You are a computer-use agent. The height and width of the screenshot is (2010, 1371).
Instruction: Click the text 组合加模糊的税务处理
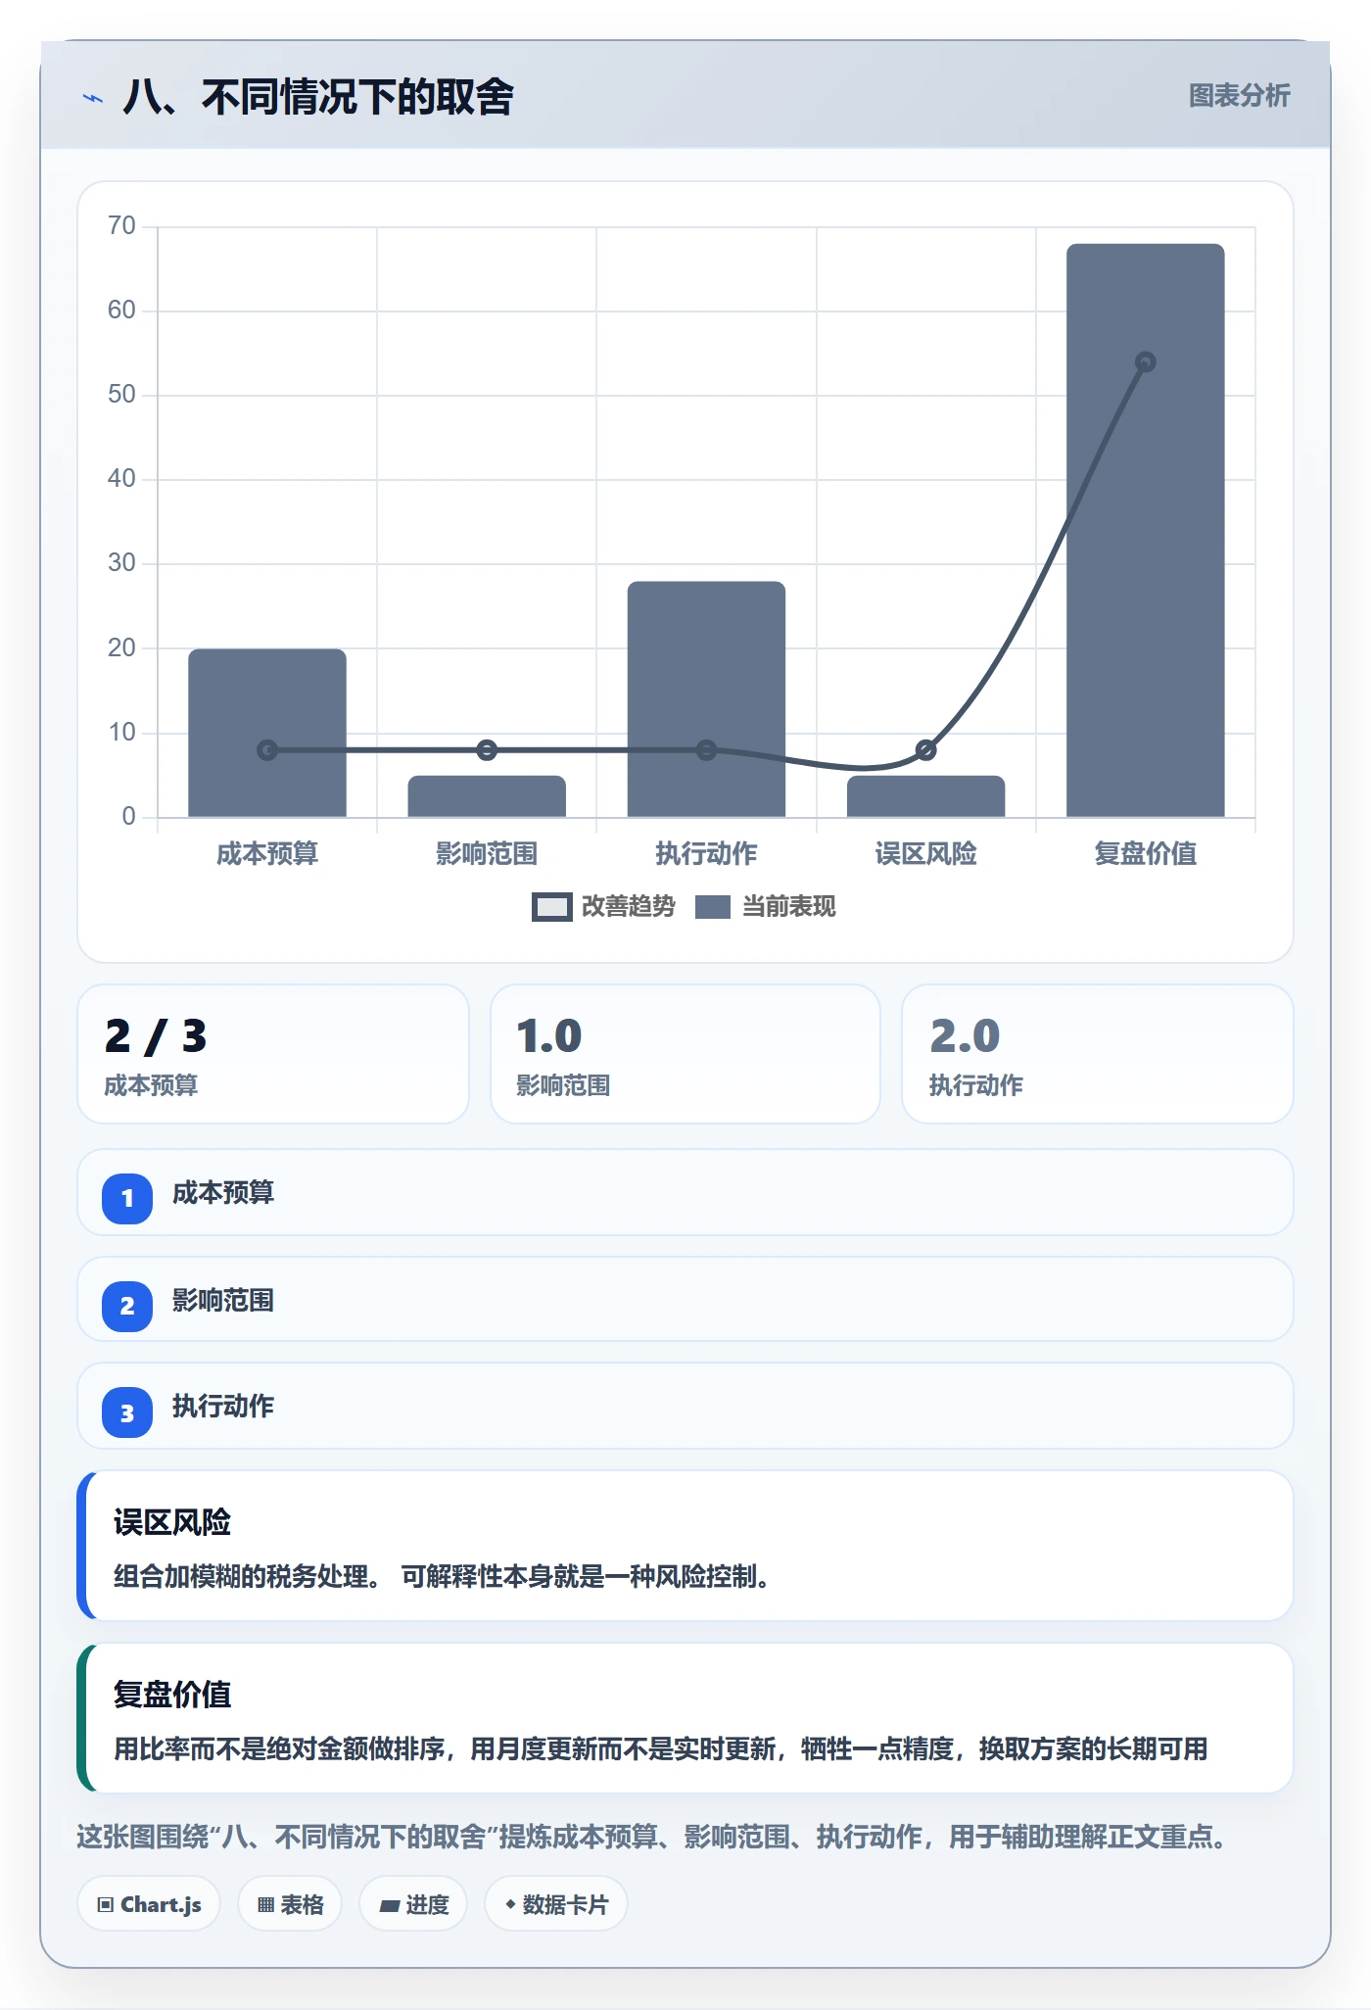248,1577
